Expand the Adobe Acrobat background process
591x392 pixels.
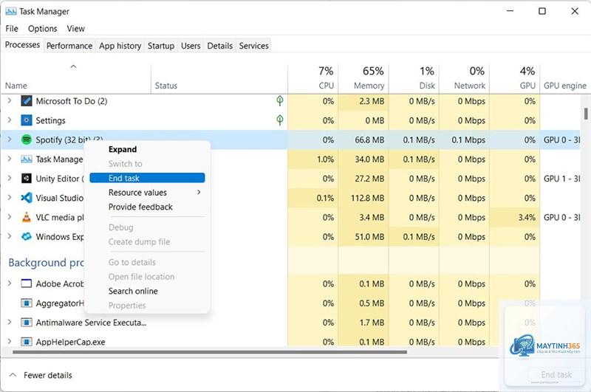click(x=10, y=283)
